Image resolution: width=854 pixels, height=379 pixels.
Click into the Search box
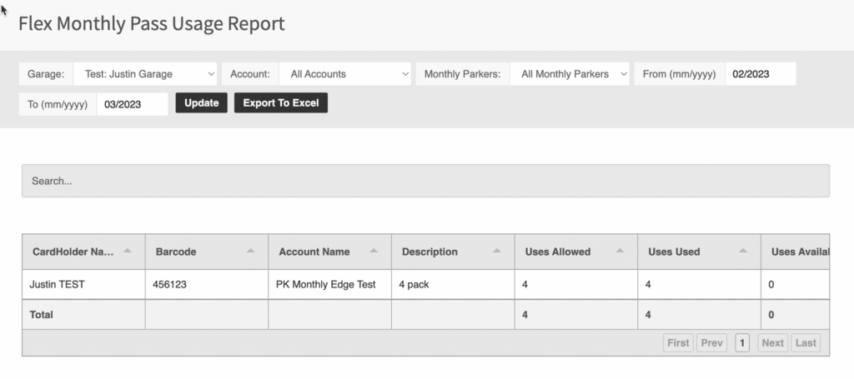coord(425,181)
